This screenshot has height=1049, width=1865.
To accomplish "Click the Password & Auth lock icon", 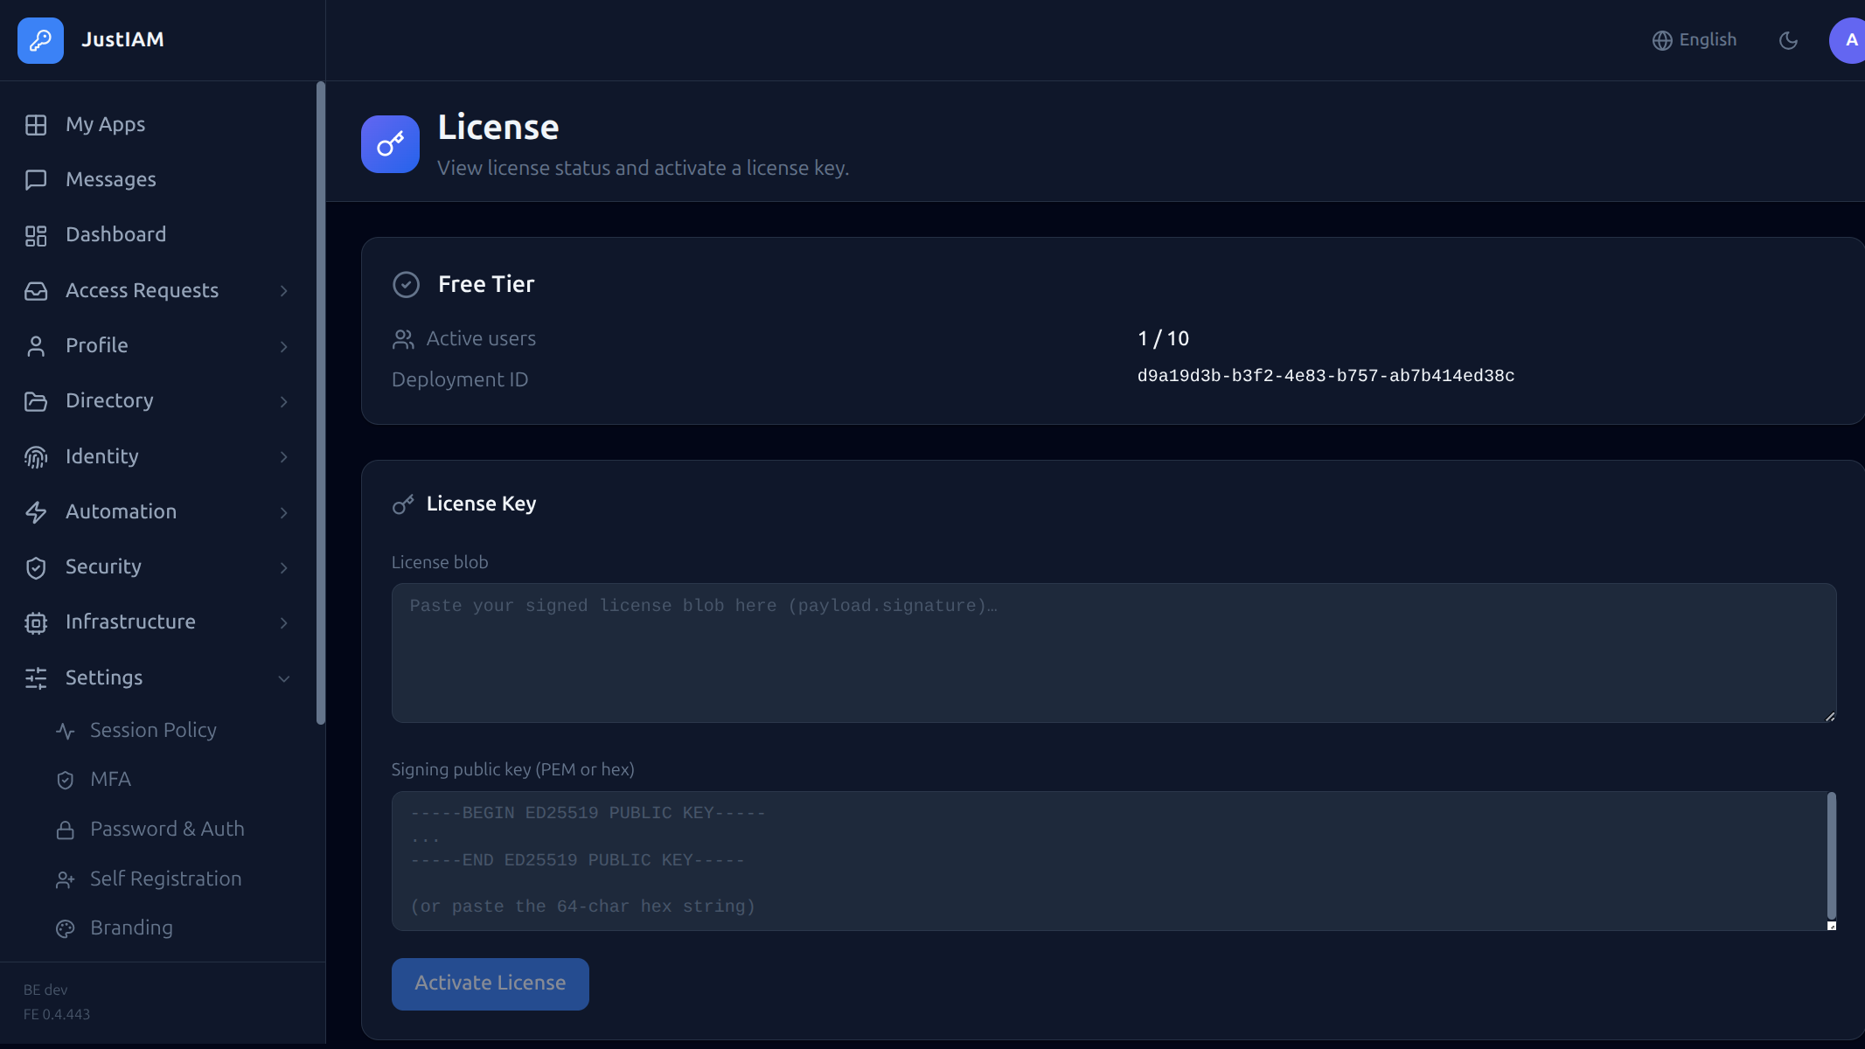I will click(66, 830).
